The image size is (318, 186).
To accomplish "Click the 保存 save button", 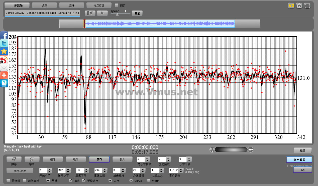I will pyautogui.click(x=99, y=159).
